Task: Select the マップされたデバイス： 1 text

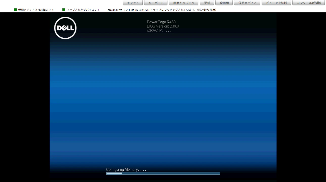Action: point(83,10)
